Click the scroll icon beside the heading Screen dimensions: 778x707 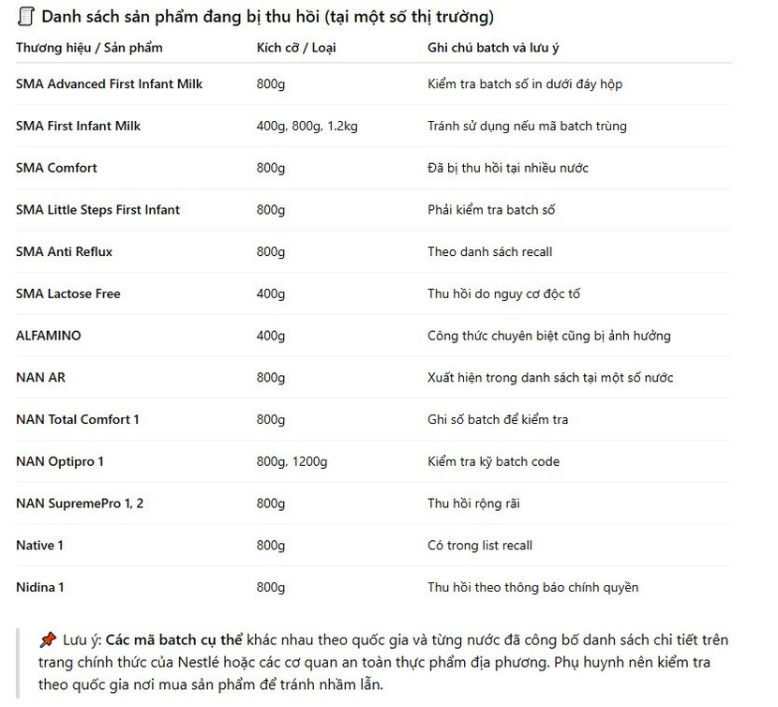coord(25,17)
